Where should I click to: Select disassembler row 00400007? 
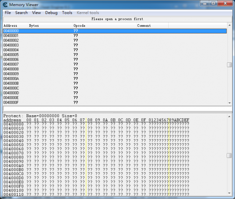tap(115, 64)
